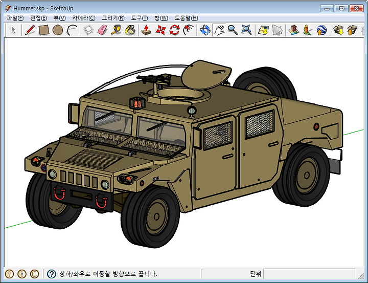Open the 파일(F) menu
This screenshot has height=283, width=368.
pyautogui.click(x=15, y=18)
